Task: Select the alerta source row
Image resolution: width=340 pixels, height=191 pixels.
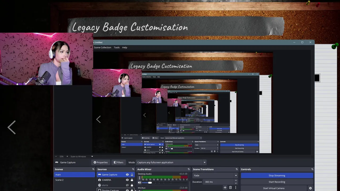Action: click(116, 185)
